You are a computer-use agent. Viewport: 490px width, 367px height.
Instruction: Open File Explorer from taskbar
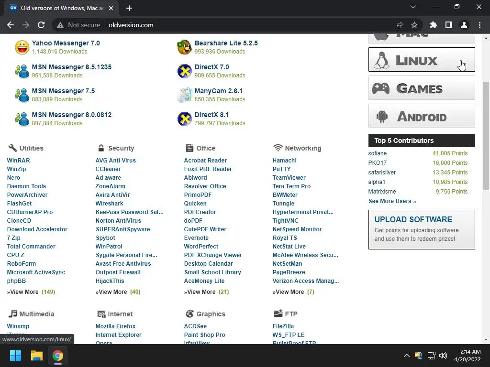(x=36, y=356)
